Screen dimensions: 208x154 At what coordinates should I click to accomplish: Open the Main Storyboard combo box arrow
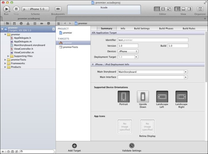(x=186, y=72)
